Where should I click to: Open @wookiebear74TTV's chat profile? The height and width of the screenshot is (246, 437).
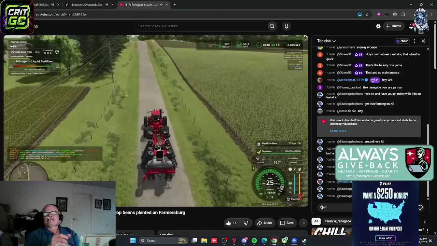[351, 80]
